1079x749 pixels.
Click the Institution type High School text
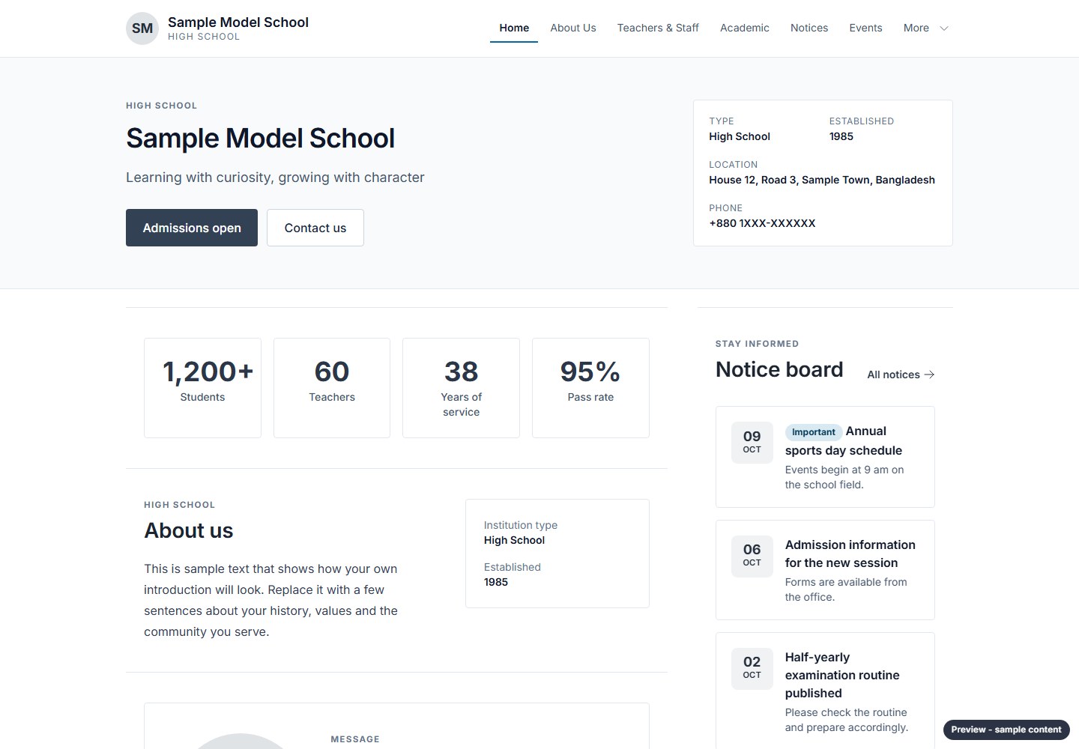click(520, 533)
